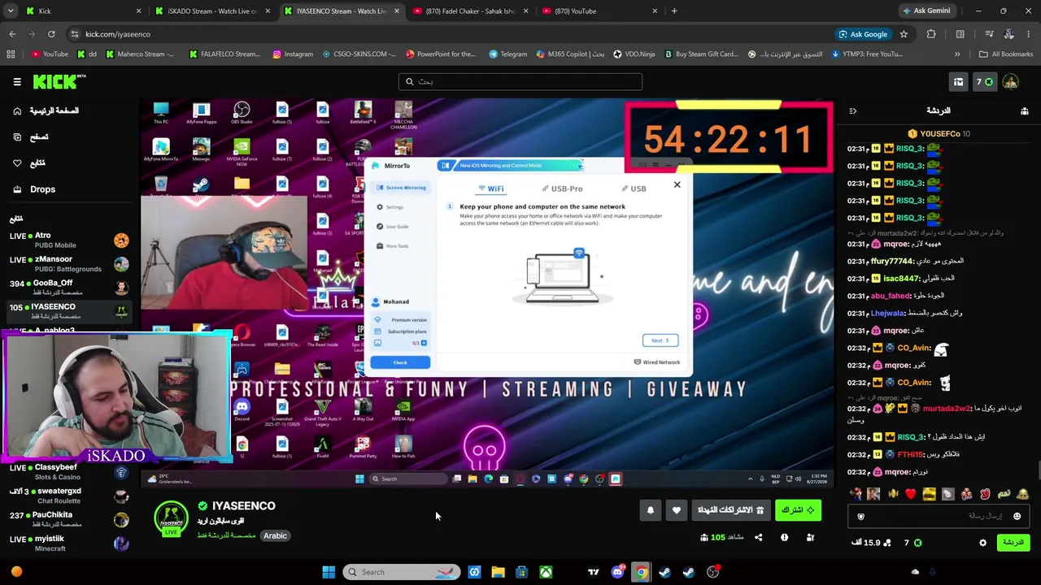Switch to the Fadel Chaker YouTube tab
1041x585 pixels.
pos(470,11)
